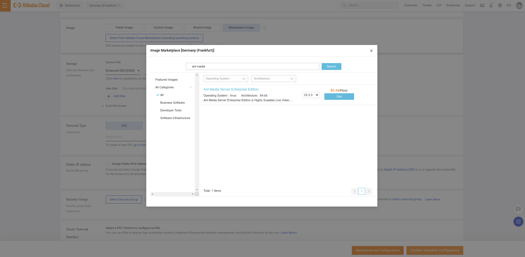The height and width of the screenshot is (257, 525).
Task: Select the VPC network type button
Action: [x=124, y=126]
